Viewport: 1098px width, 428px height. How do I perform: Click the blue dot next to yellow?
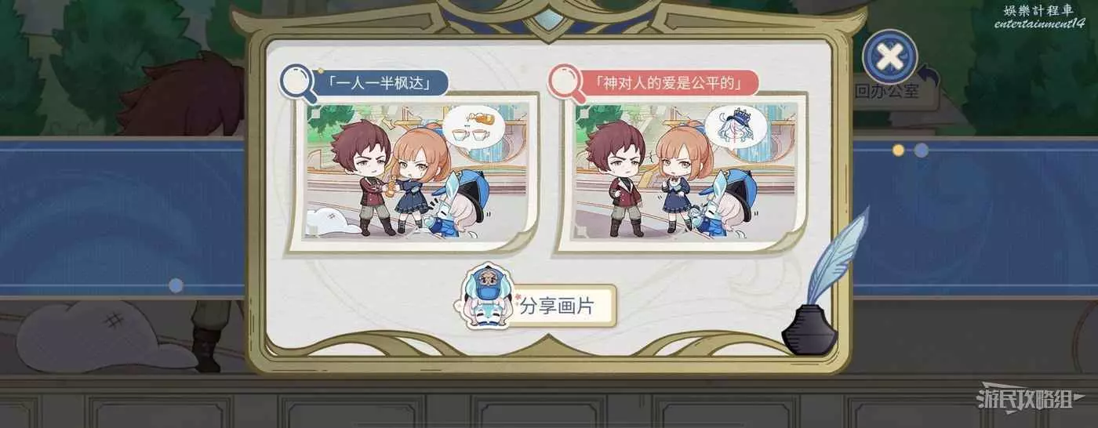coord(922,150)
